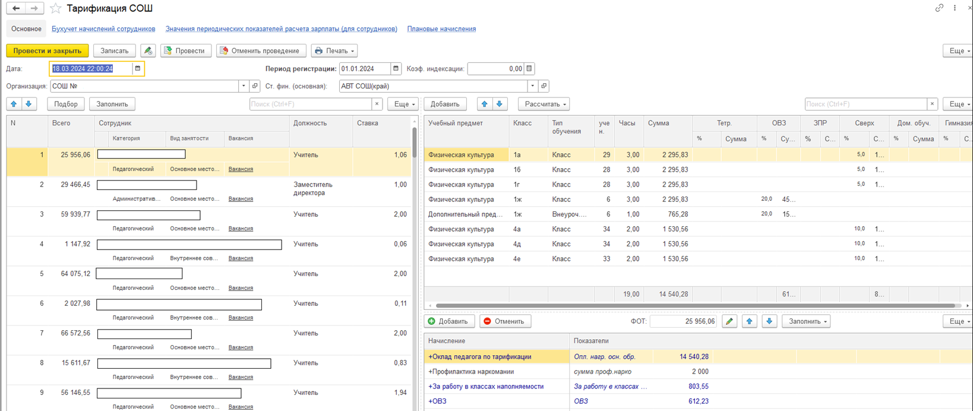Click Вакансия link in first employee row
The width and height of the screenshot is (973, 411).
click(241, 169)
